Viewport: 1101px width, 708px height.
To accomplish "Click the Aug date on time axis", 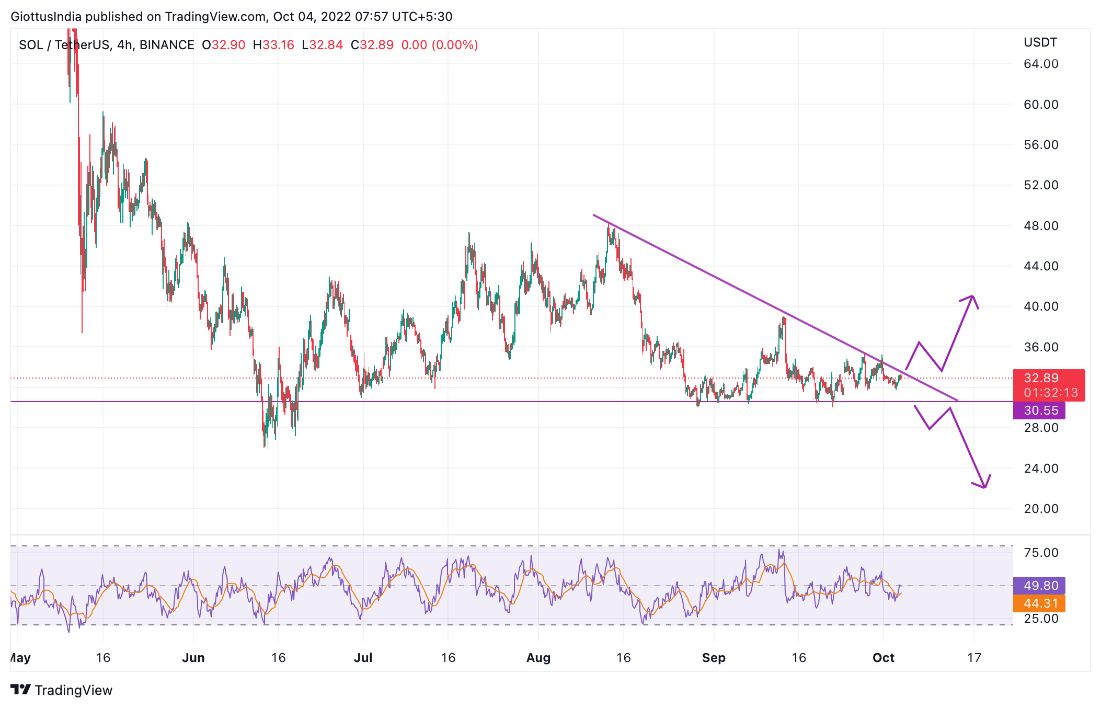I will (x=538, y=658).
